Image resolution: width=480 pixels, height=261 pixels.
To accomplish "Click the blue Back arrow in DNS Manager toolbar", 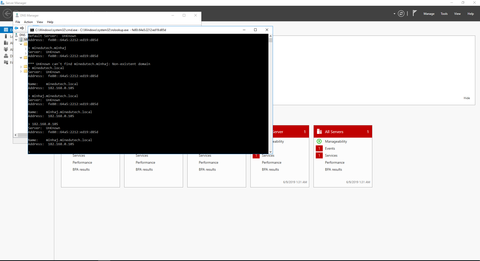I will (x=16, y=28).
